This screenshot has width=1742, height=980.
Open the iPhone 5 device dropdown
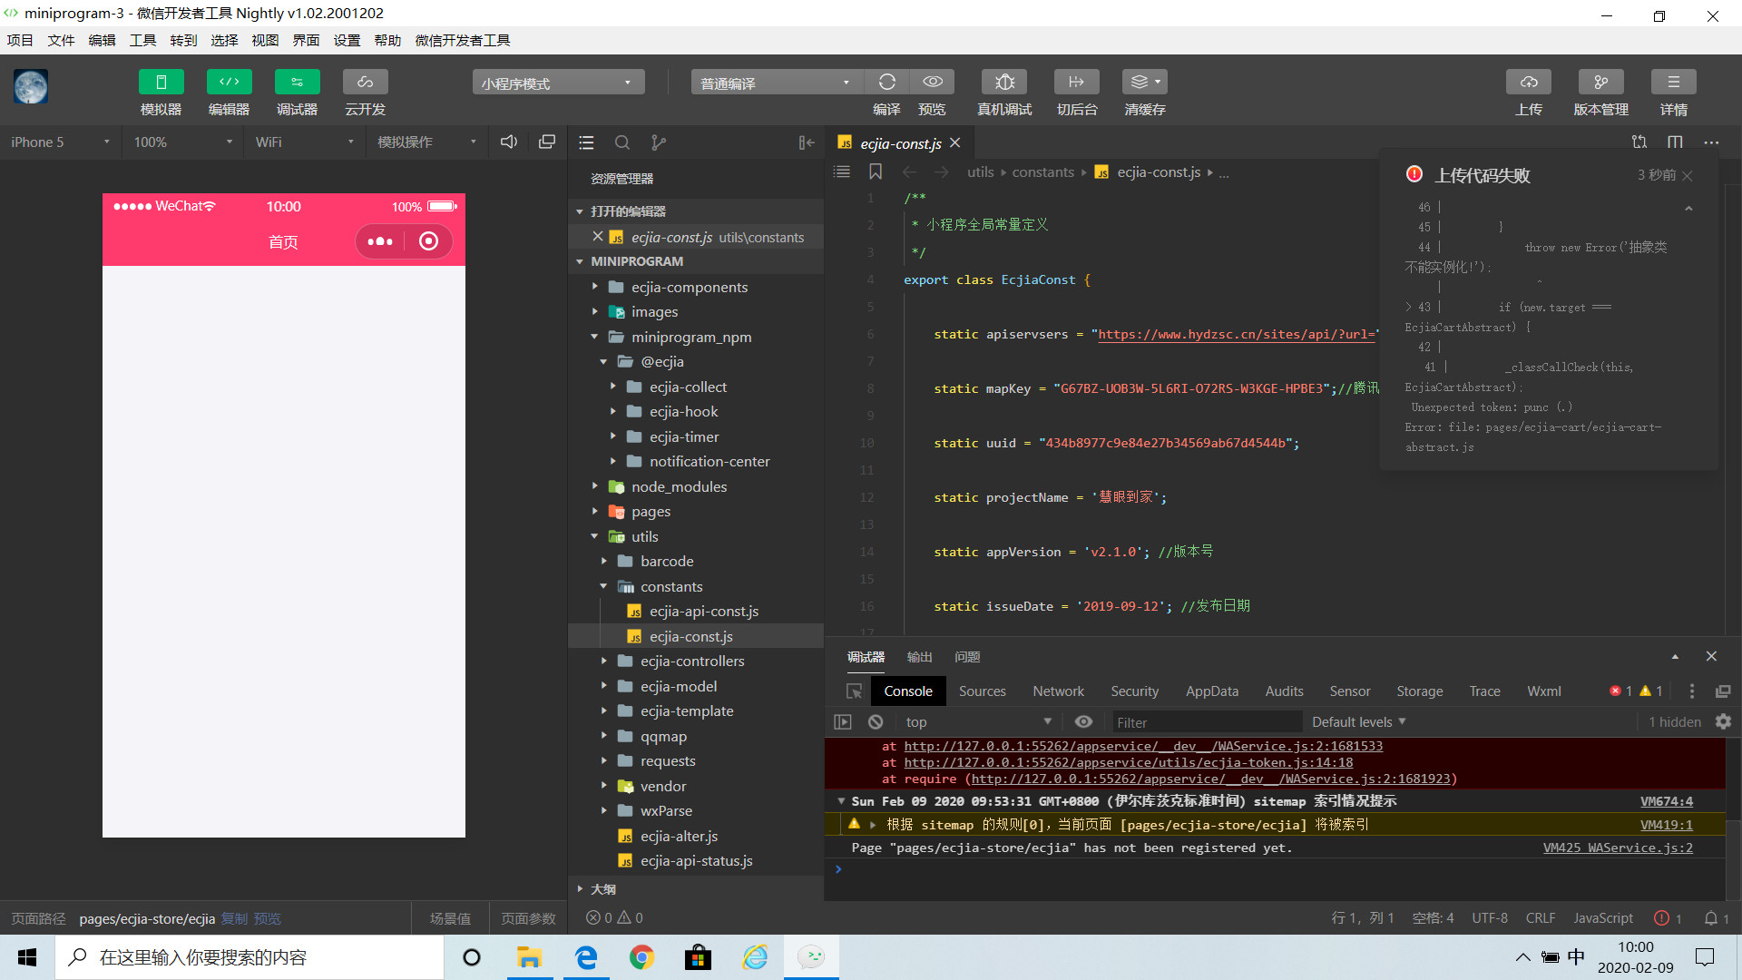pos(60,142)
